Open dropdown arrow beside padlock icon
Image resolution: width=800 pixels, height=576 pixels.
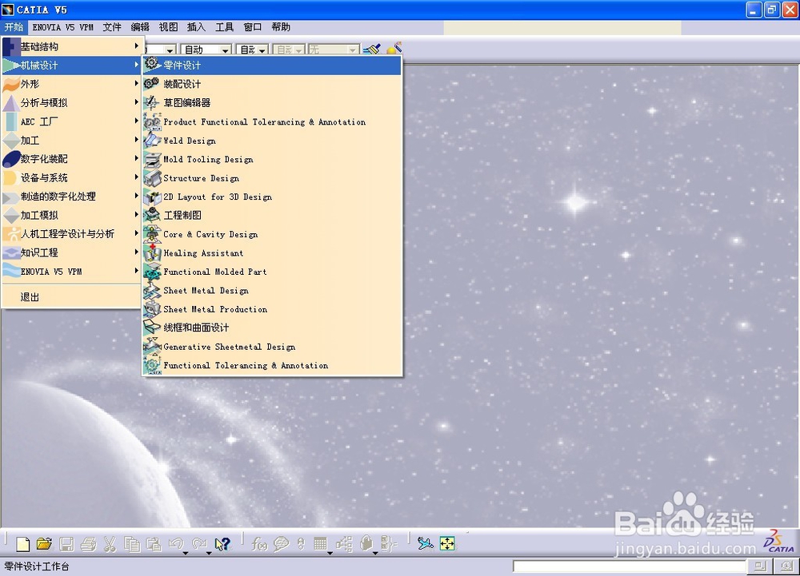point(375,553)
